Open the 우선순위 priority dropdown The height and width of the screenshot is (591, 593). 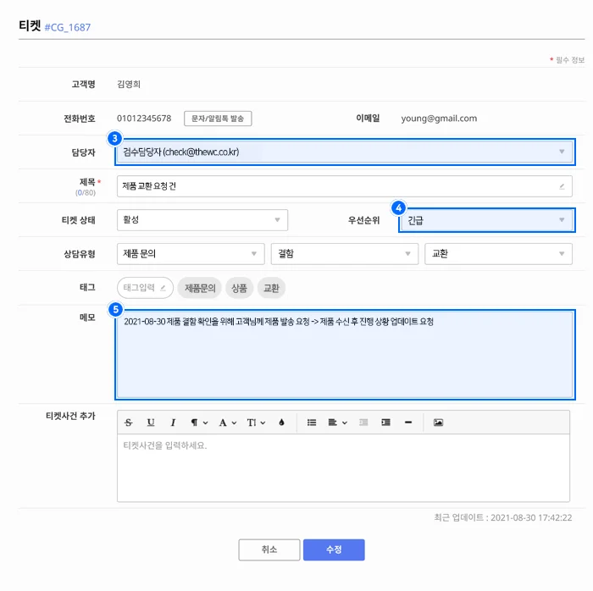tap(487, 220)
